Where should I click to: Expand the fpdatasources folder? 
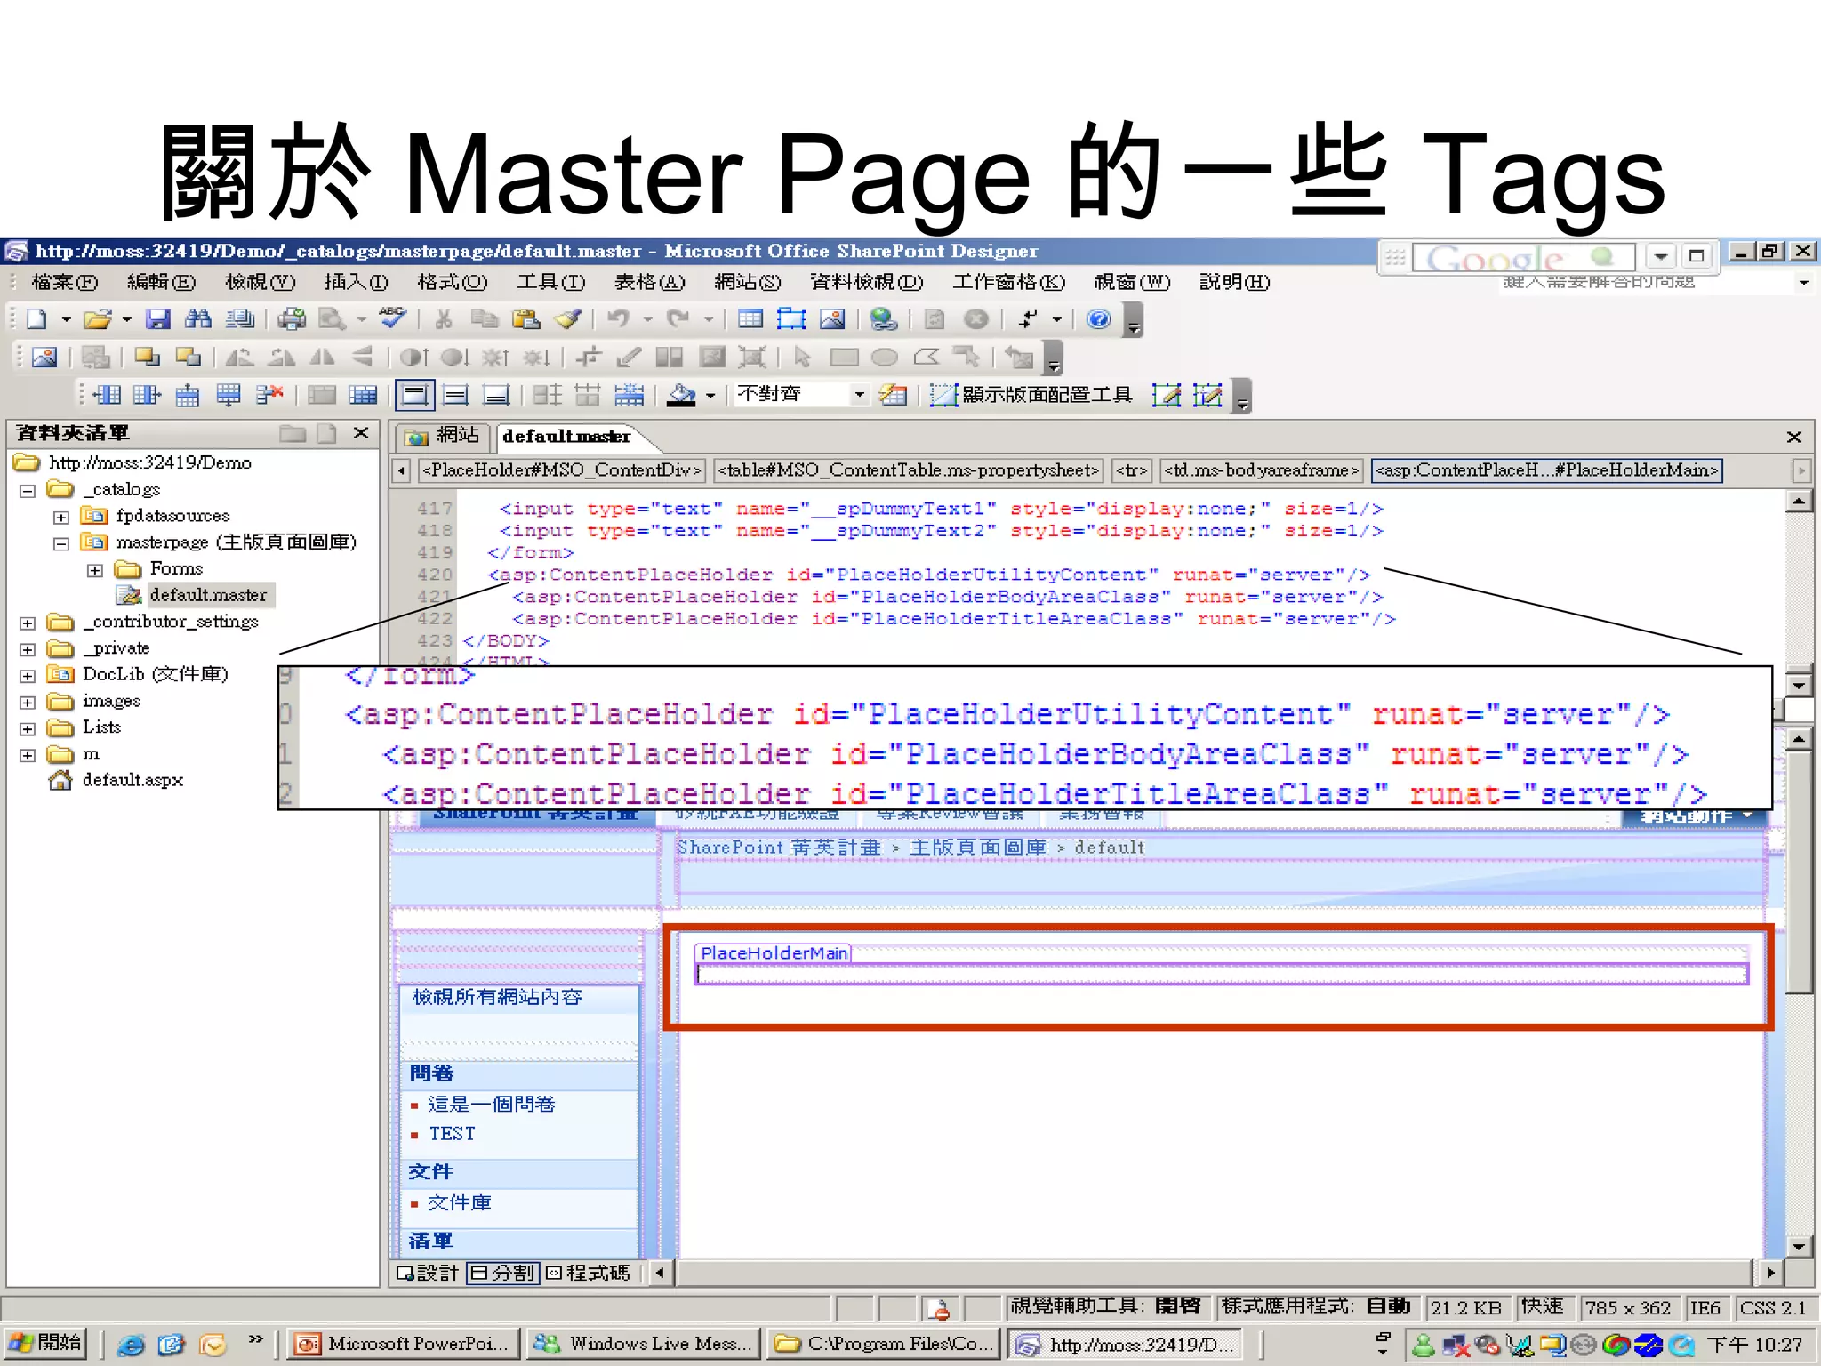(x=61, y=517)
